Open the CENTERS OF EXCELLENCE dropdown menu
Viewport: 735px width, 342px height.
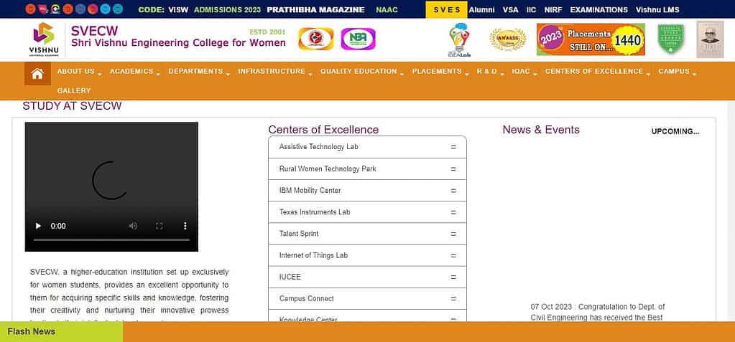point(597,72)
